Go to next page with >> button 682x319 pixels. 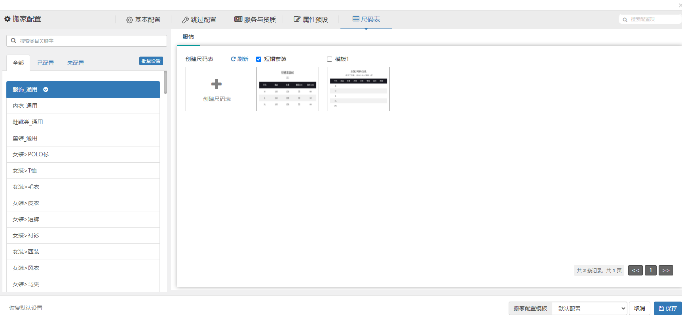coord(666,270)
